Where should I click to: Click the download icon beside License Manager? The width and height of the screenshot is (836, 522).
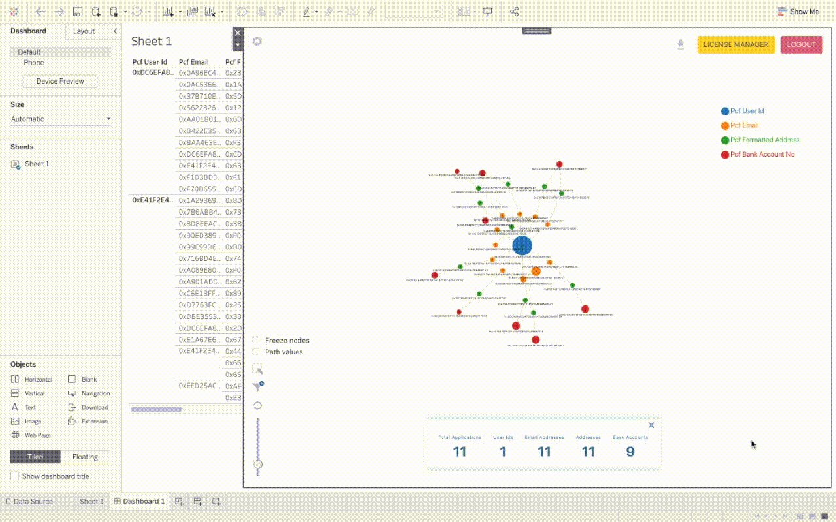pos(681,44)
